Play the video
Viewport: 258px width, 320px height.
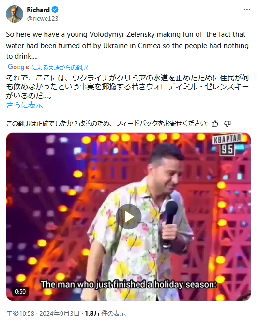(x=129, y=216)
